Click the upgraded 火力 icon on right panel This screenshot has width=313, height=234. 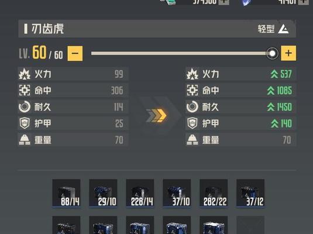(x=192, y=74)
